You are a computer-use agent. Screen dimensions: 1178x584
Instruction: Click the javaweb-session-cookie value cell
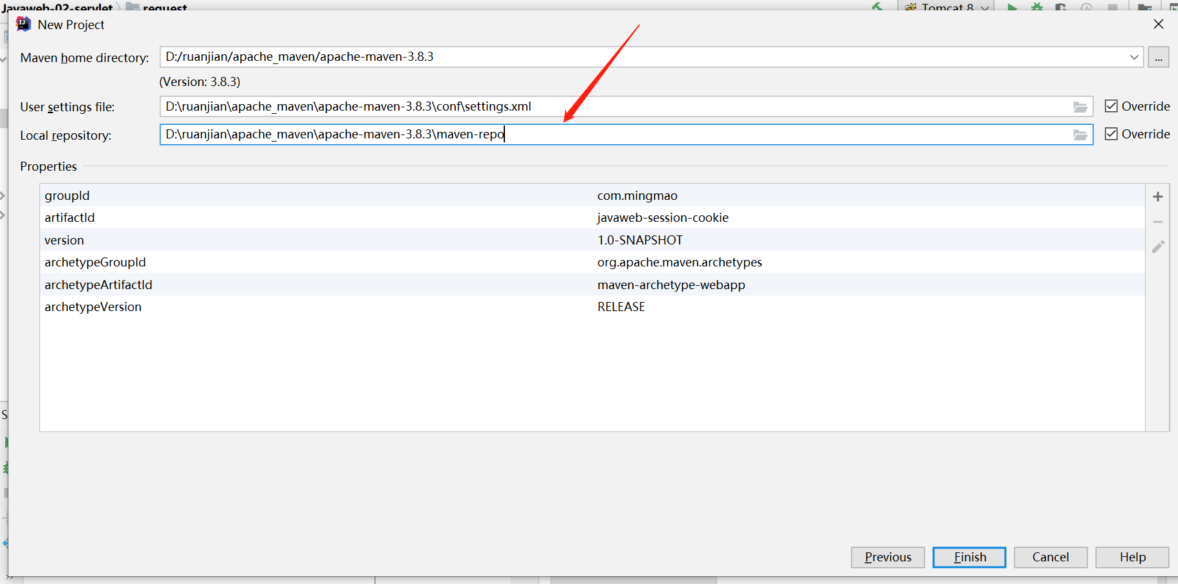663,217
